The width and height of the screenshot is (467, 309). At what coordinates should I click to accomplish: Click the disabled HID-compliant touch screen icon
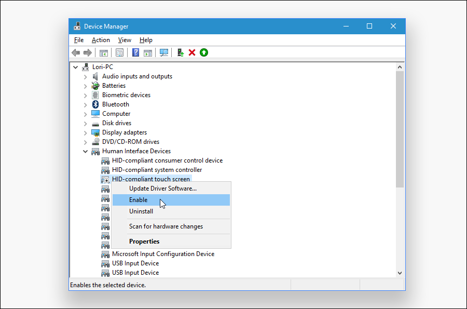click(x=105, y=179)
